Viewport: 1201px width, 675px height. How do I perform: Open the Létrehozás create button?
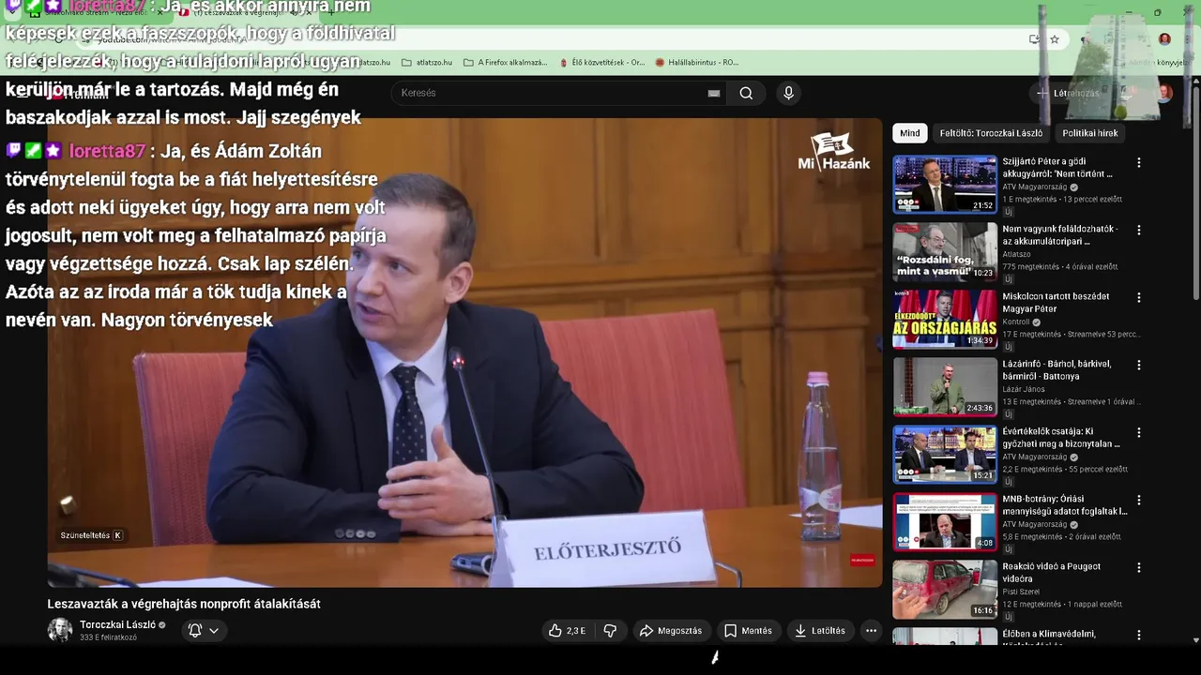[x=1068, y=93]
